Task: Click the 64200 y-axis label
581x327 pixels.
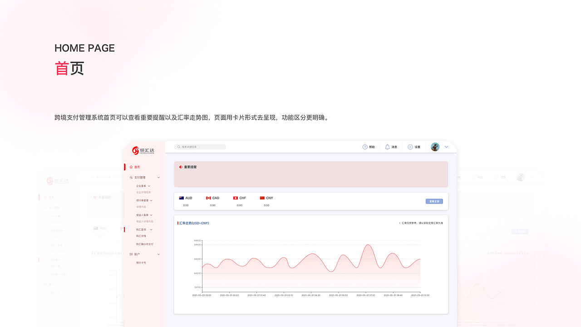Action: point(197,273)
